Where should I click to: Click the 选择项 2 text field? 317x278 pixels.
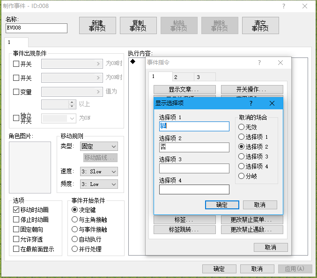click(x=194, y=147)
